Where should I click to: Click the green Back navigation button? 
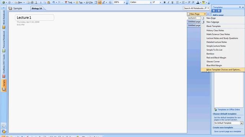pyautogui.click(x=3, y=2)
